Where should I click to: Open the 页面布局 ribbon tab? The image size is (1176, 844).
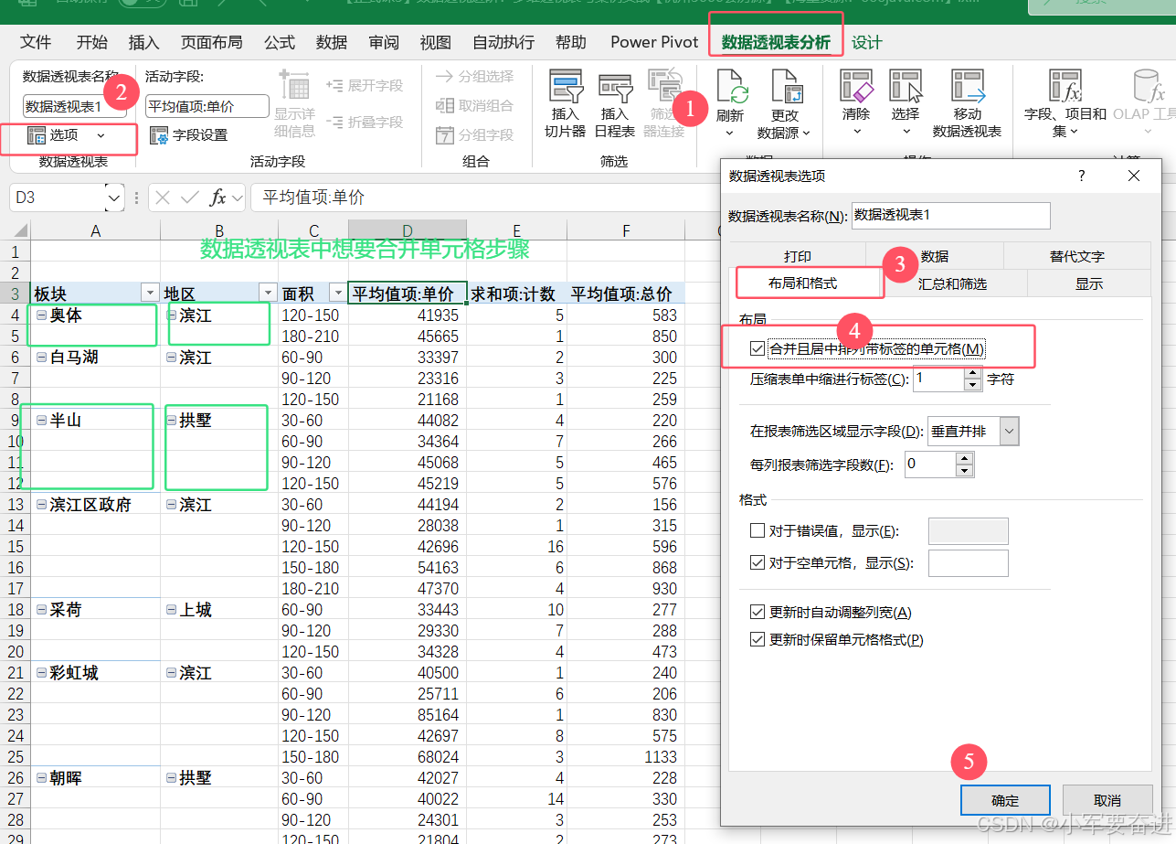[211, 42]
